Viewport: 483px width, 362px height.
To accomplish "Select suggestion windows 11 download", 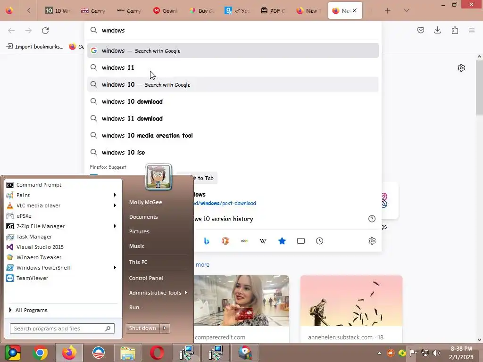I will [233, 118].
